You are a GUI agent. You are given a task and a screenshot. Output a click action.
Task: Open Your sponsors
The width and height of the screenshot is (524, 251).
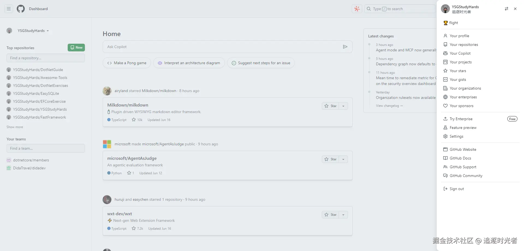pyautogui.click(x=480, y=106)
